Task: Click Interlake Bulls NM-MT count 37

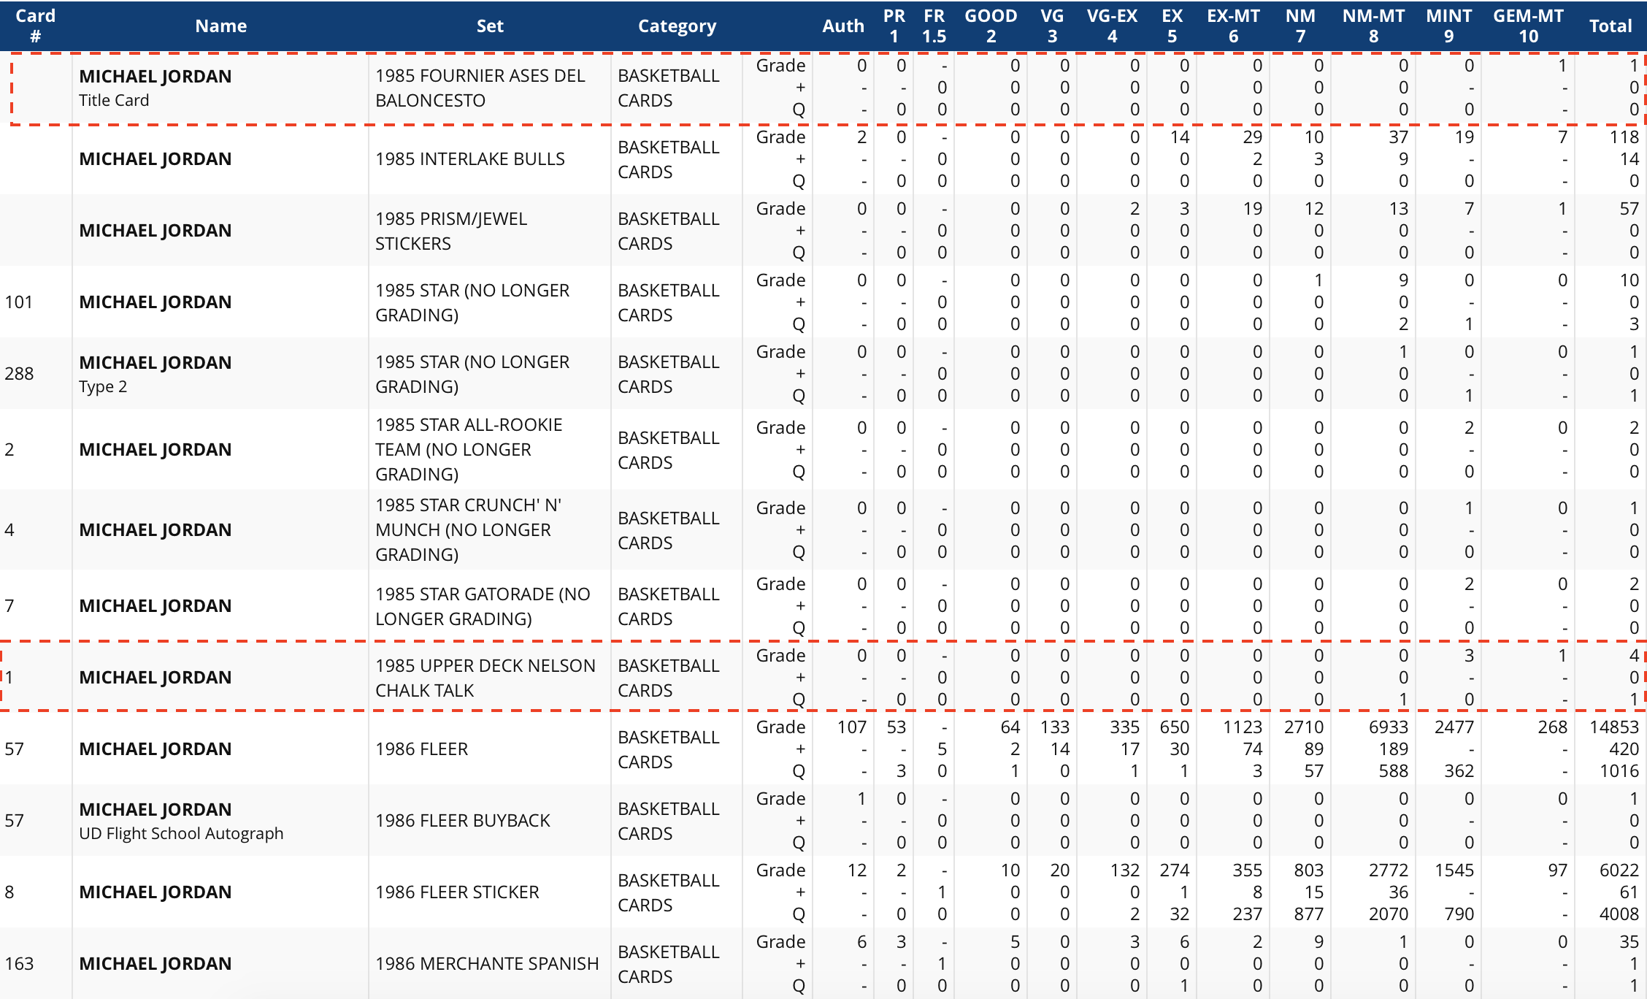Action: [x=1398, y=137]
